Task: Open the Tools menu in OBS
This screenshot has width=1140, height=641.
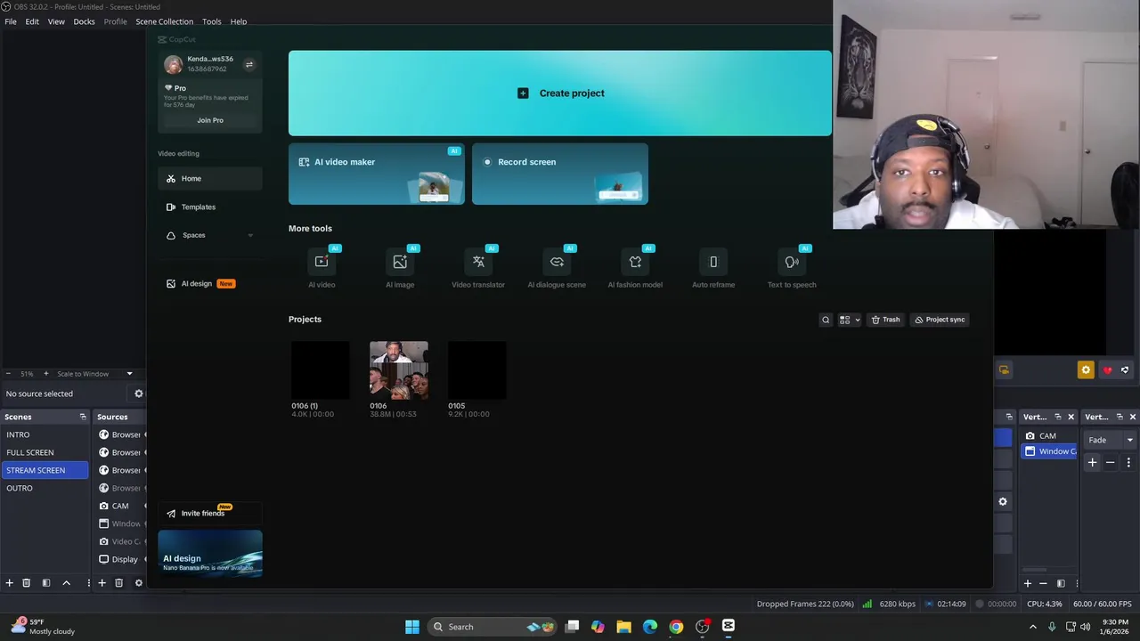Action: tap(211, 21)
